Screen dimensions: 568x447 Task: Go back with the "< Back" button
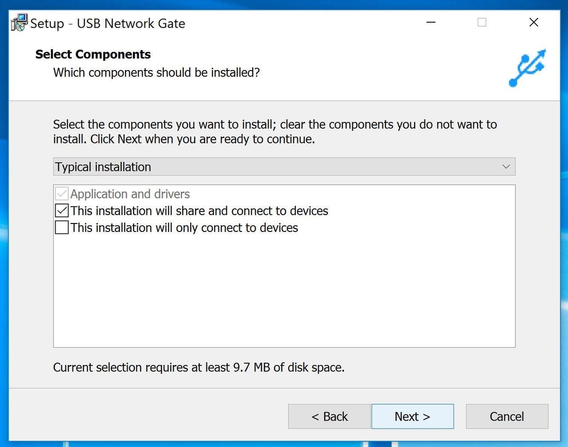(329, 416)
